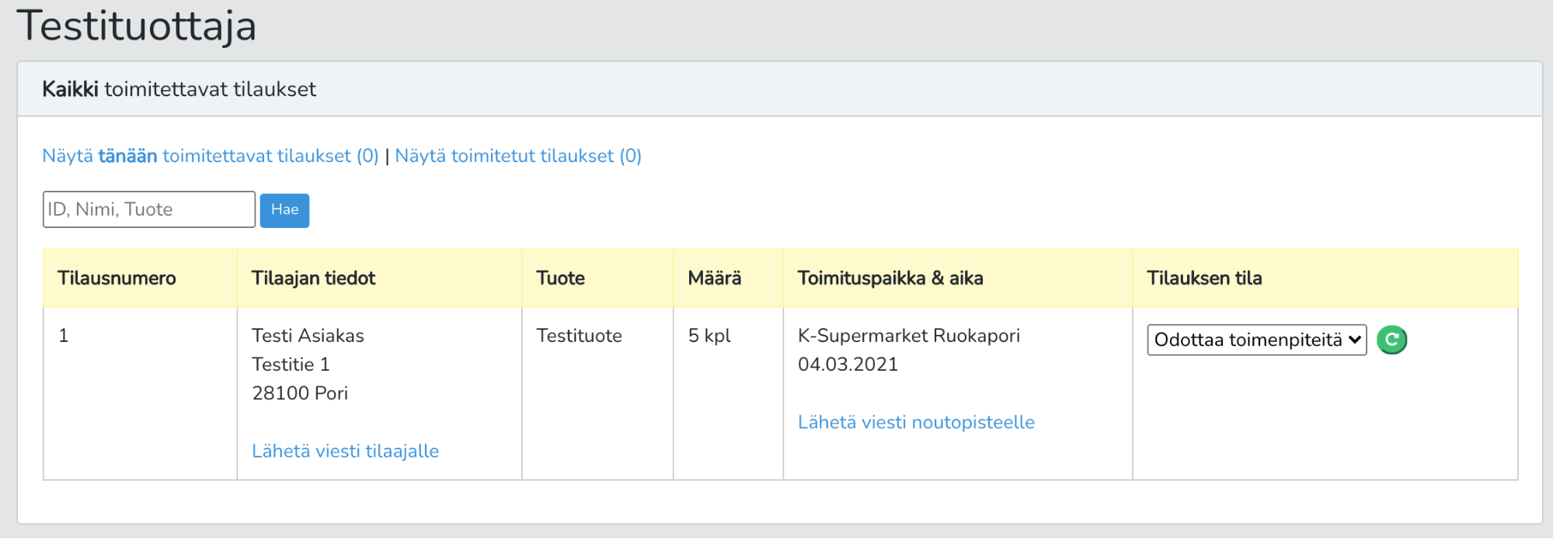This screenshot has width=1553, height=539.
Task: Focus the ID, Nimi, Tuote search field
Action: coord(148,209)
